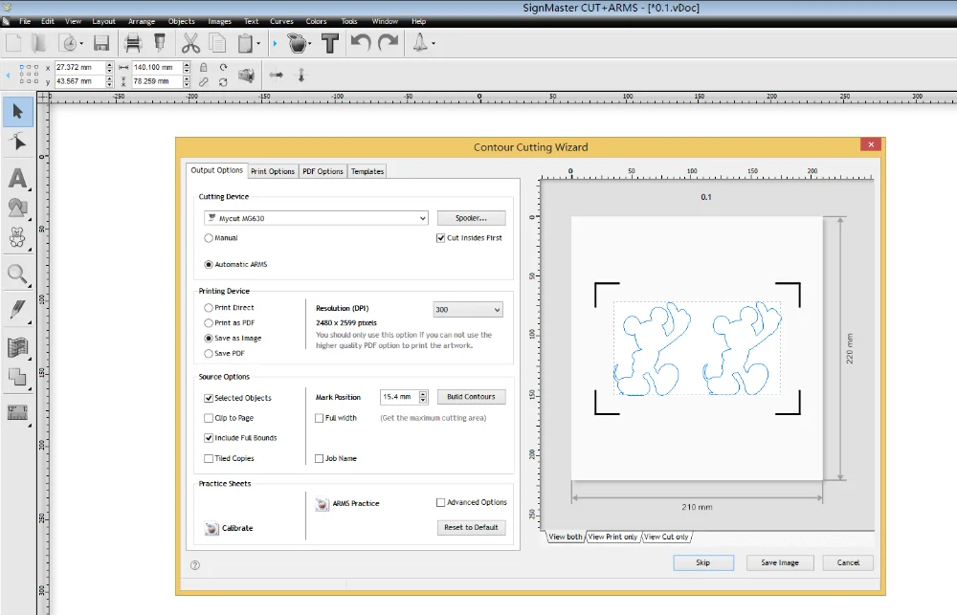
Task: Select the Print as PDF radio option
Action: pos(209,323)
